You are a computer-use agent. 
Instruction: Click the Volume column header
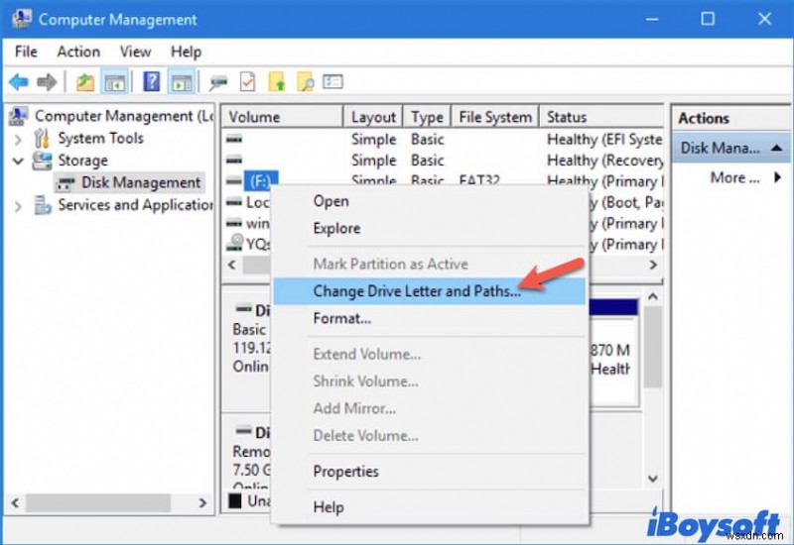click(x=283, y=117)
